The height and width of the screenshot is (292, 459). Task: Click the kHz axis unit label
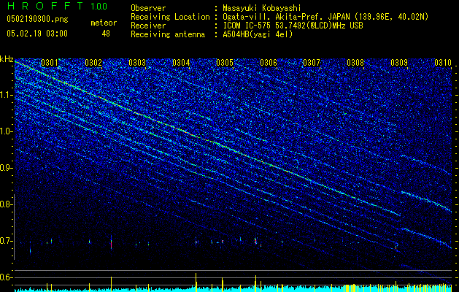click(7, 59)
